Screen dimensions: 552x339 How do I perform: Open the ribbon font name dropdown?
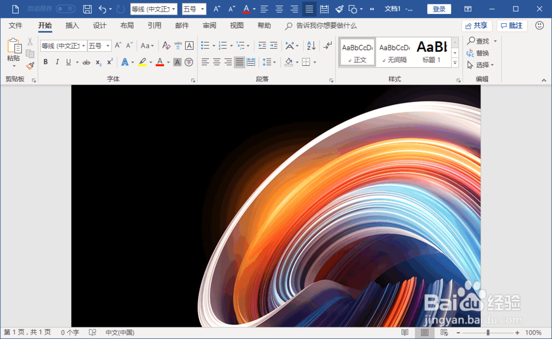click(x=83, y=46)
